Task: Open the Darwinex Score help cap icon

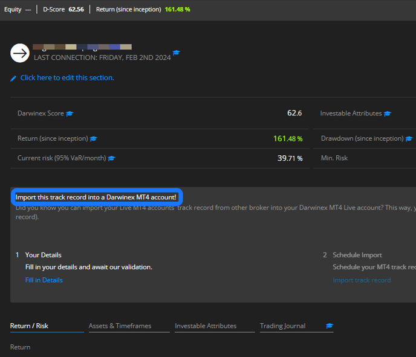Action: tap(70, 114)
